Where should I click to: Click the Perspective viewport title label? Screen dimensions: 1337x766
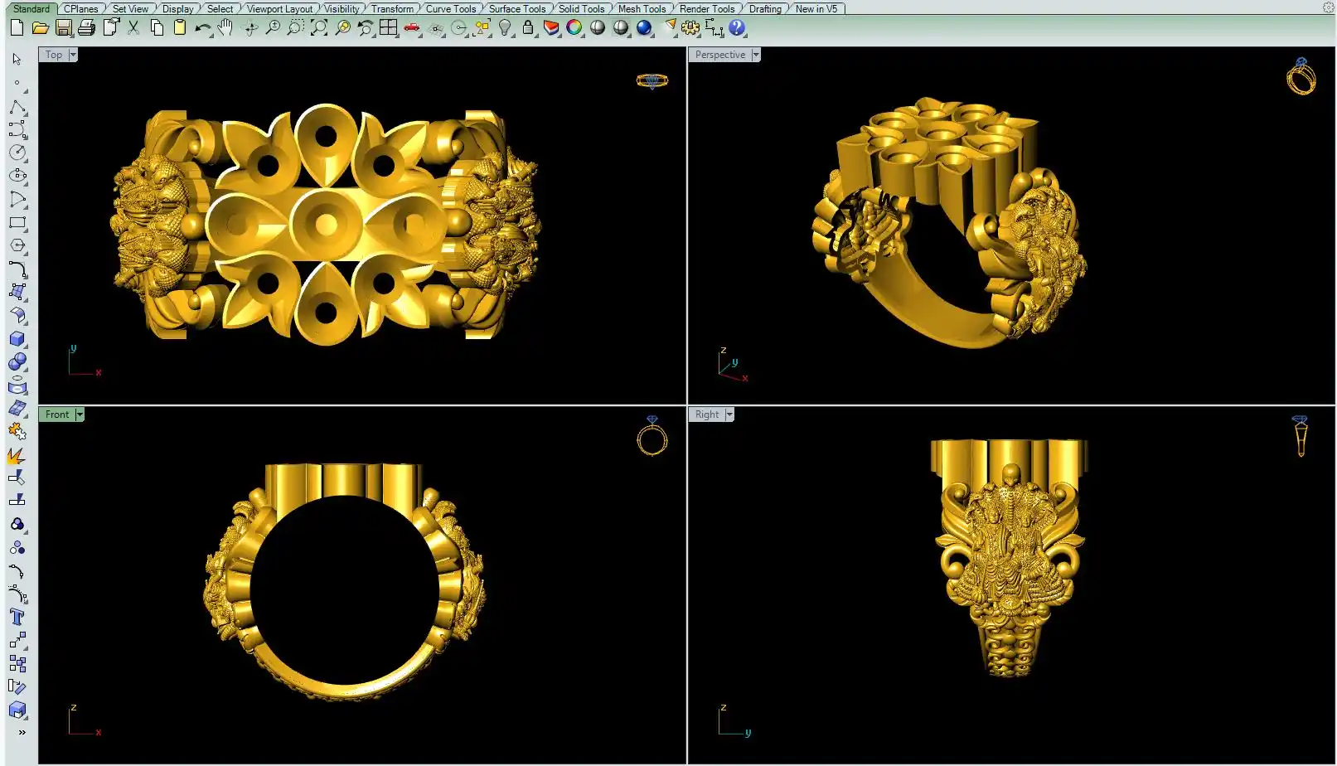coord(719,55)
